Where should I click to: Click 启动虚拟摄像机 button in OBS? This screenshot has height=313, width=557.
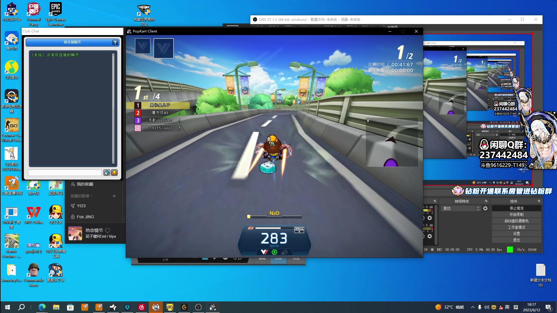[x=516, y=221]
